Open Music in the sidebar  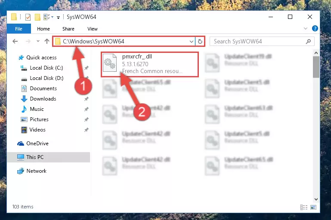pyautogui.click(x=37, y=109)
